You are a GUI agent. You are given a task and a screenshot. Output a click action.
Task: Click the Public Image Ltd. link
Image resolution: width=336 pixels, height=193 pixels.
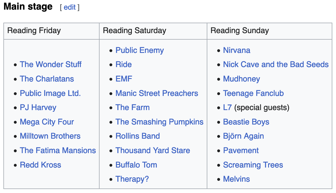50,93
